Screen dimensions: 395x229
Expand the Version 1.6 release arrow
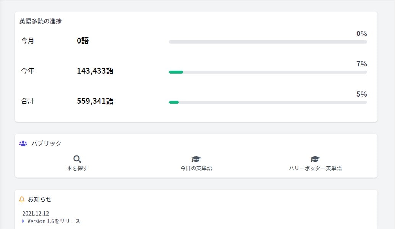point(23,221)
